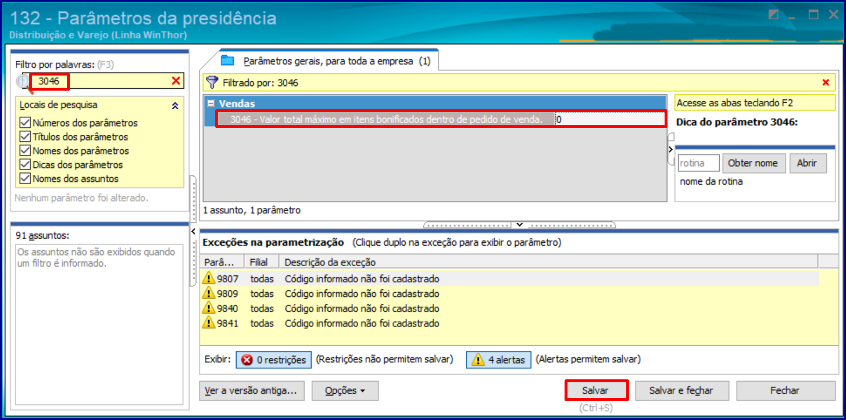Select exception row 9809 description text

(362, 293)
